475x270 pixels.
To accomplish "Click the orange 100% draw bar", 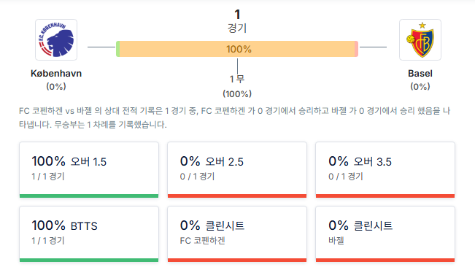I will click(237, 49).
